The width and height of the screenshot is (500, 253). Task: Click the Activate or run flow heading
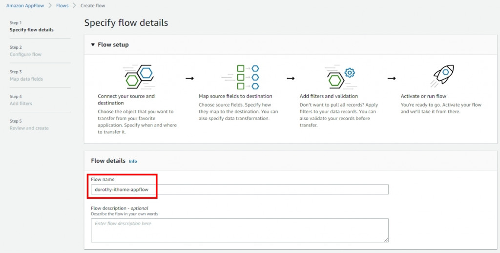pos(423,96)
